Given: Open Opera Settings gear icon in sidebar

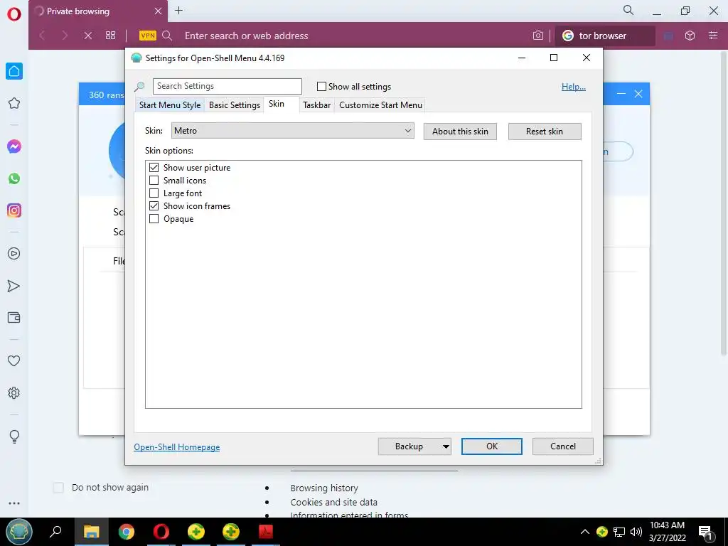Looking at the screenshot, I should click(14, 392).
